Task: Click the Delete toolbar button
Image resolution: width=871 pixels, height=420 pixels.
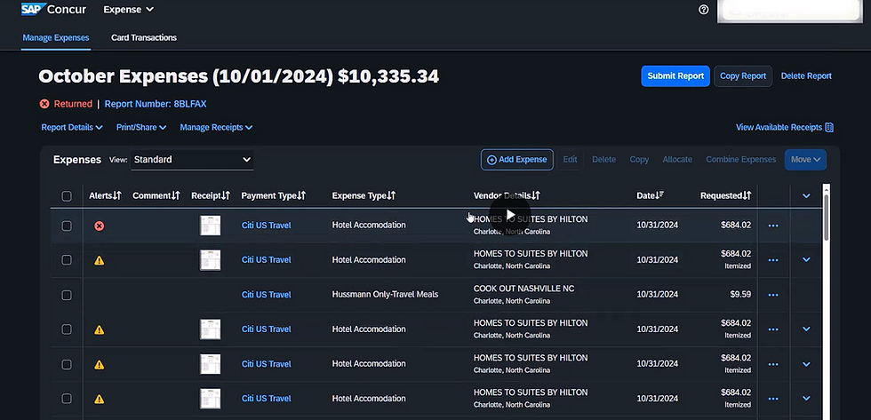Action: click(603, 160)
